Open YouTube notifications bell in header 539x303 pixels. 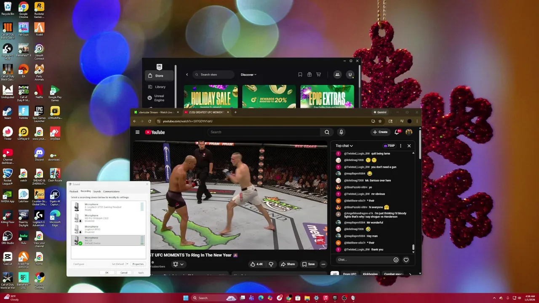click(x=397, y=132)
